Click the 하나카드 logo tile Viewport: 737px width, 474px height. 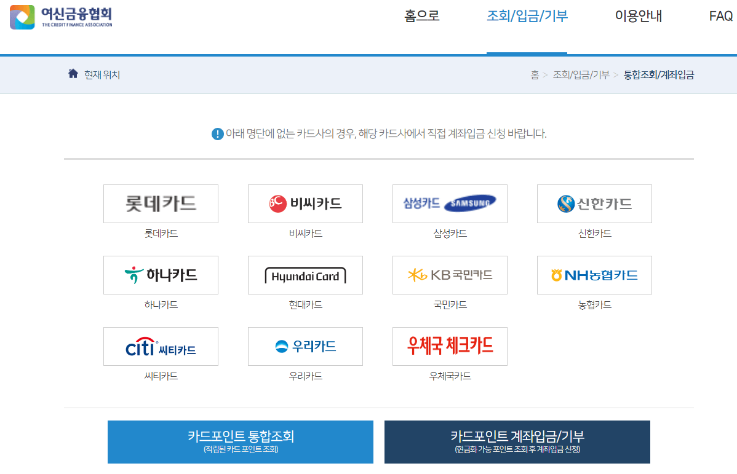[x=161, y=275]
